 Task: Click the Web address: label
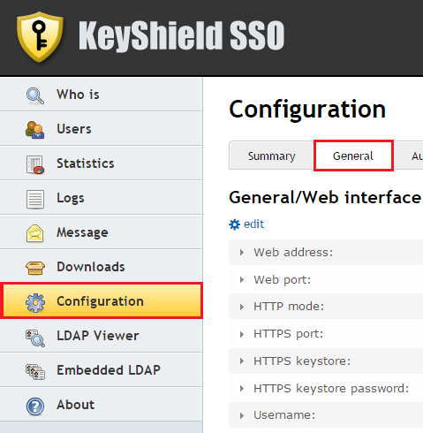coord(293,252)
